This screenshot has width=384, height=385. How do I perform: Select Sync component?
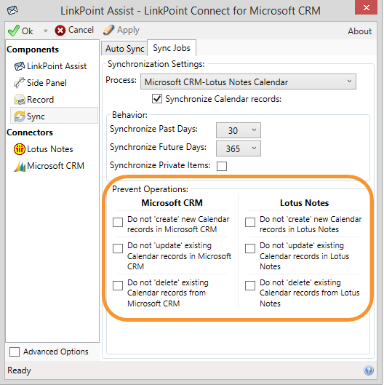[x=54, y=116]
